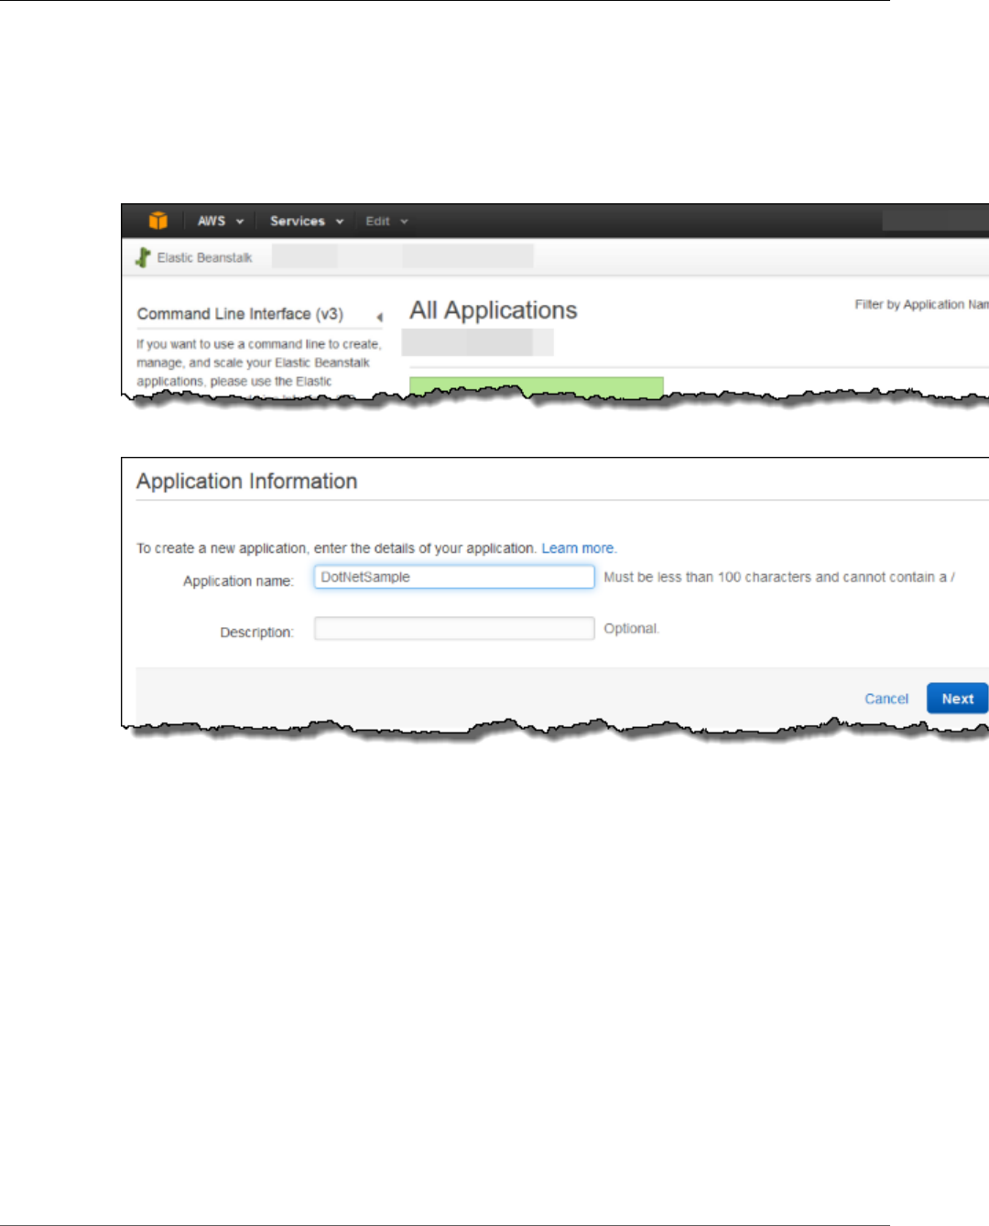Screen dimensions: 989x1226
Task: Click the Description label
Action: [256, 633]
